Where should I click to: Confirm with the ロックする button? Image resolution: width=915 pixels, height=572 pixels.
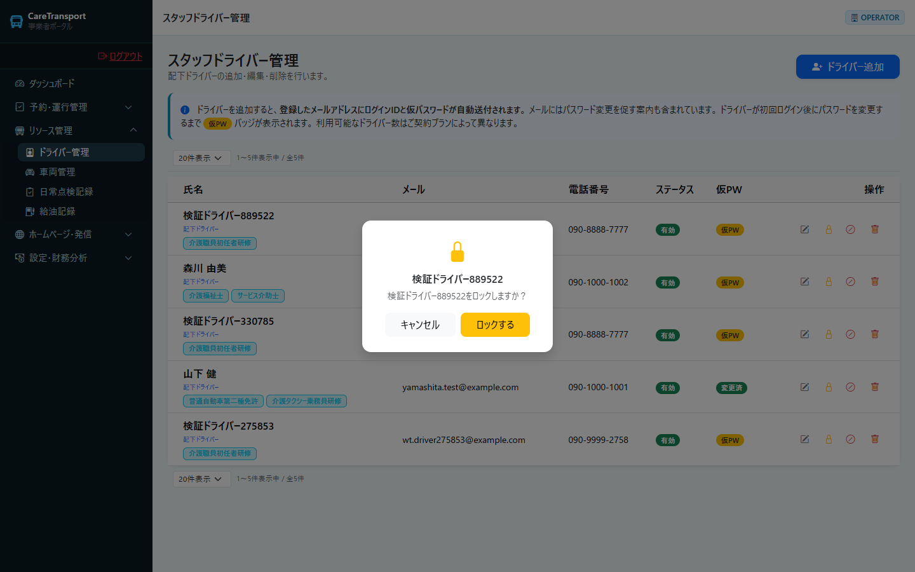click(x=495, y=325)
